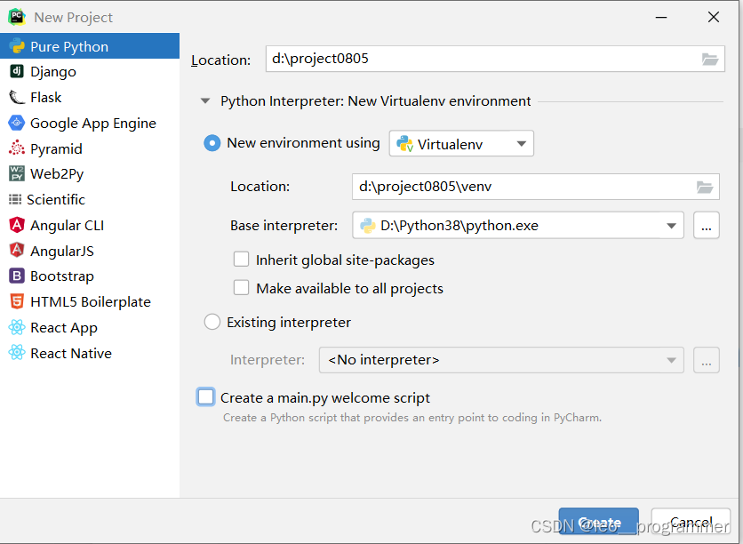Click the Scientific project icon
Screen dimensions: 743x544
tap(15, 199)
